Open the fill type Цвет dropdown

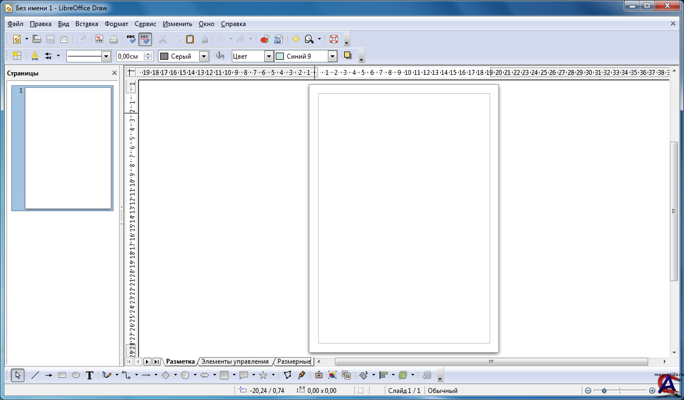[x=268, y=56]
